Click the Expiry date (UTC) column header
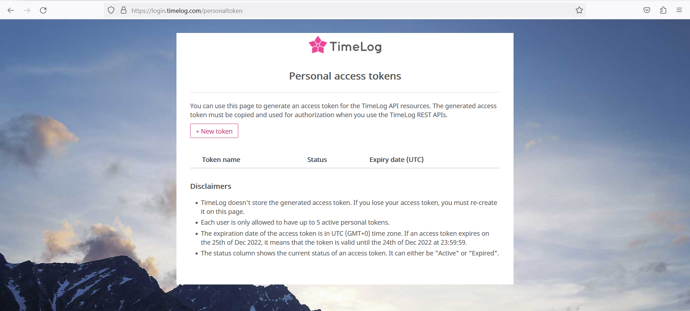The width and height of the screenshot is (690, 311). point(396,160)
